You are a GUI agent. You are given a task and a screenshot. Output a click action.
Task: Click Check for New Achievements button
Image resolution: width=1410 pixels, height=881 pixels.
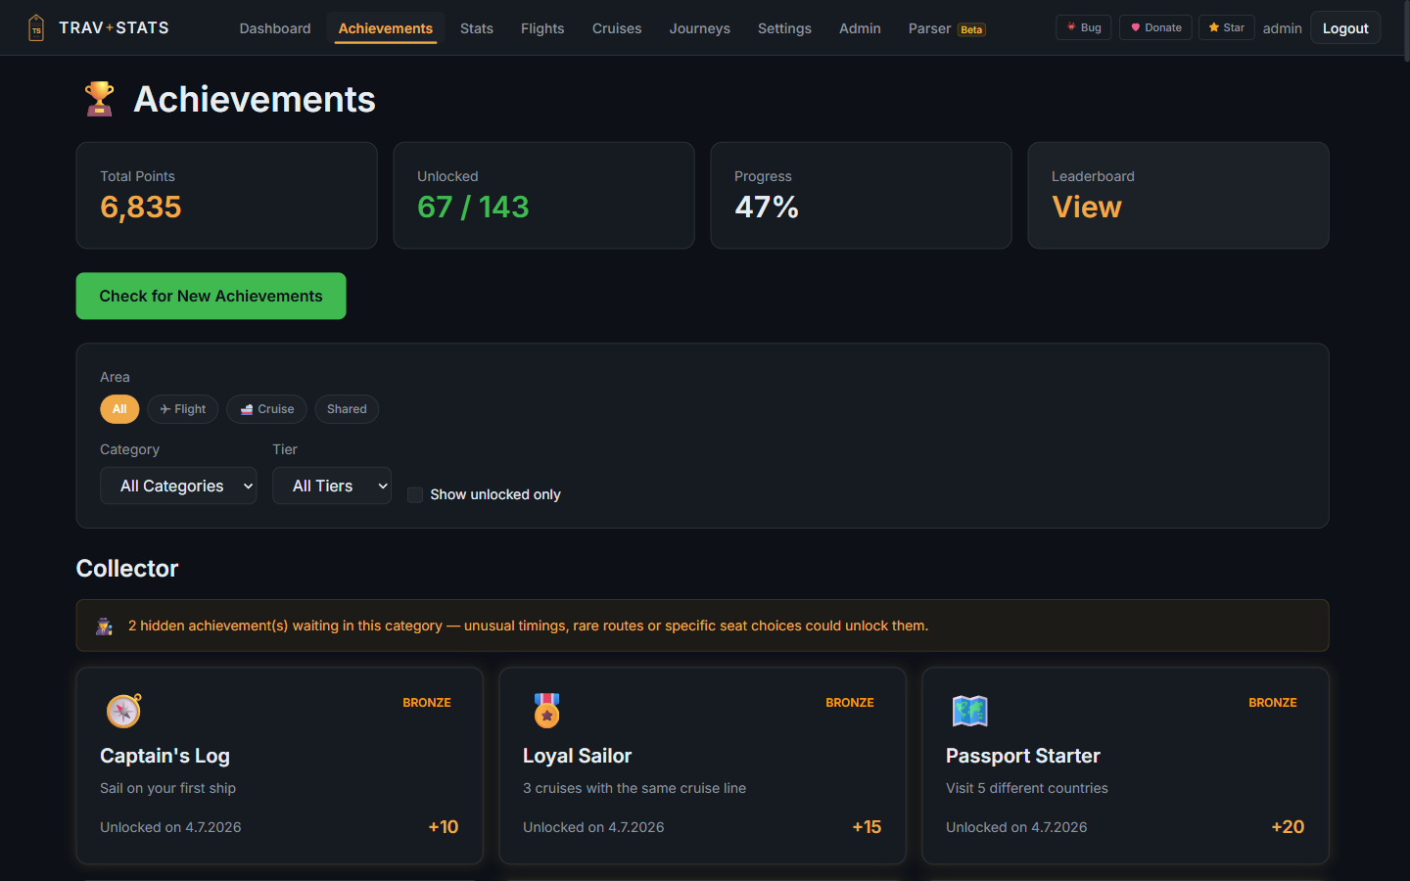coord(211,296)
